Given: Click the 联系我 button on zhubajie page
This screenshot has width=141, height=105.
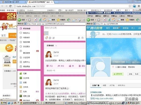Looking at the screenshot, I should click(x=7, y=65).
